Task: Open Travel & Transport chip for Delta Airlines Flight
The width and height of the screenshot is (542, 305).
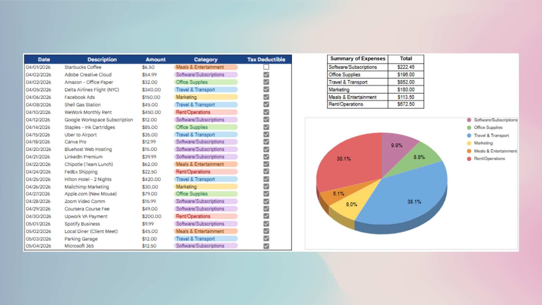Action: 206,90
